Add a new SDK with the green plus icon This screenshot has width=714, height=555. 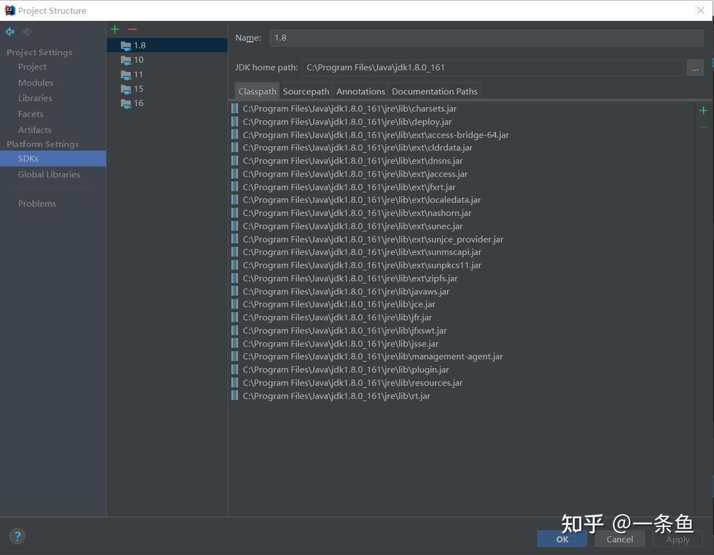click(x=114, y=29)
